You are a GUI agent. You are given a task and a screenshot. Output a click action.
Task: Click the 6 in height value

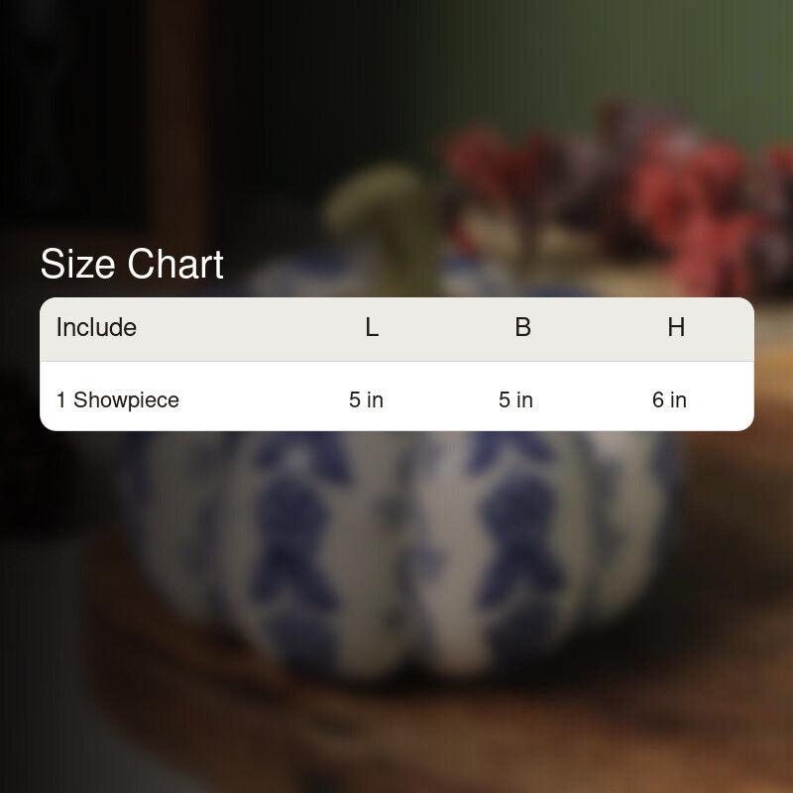[x=669, y=399]
